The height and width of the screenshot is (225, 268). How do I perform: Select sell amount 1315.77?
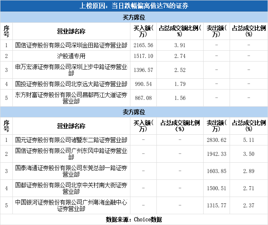pyautogui.click(x=216, y=205)
